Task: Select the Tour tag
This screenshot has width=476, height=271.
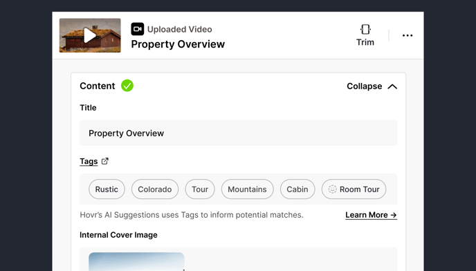Action: click(200, 189)
